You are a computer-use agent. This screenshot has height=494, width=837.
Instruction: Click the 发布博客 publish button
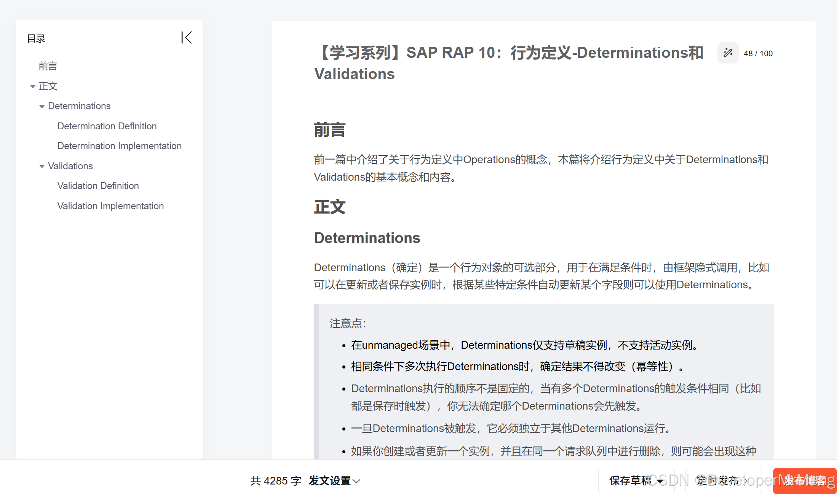(x=804, y=481)
